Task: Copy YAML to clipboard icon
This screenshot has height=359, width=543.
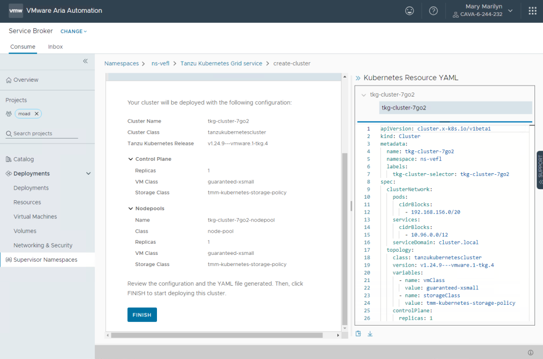Action: [x=358, y=334]
